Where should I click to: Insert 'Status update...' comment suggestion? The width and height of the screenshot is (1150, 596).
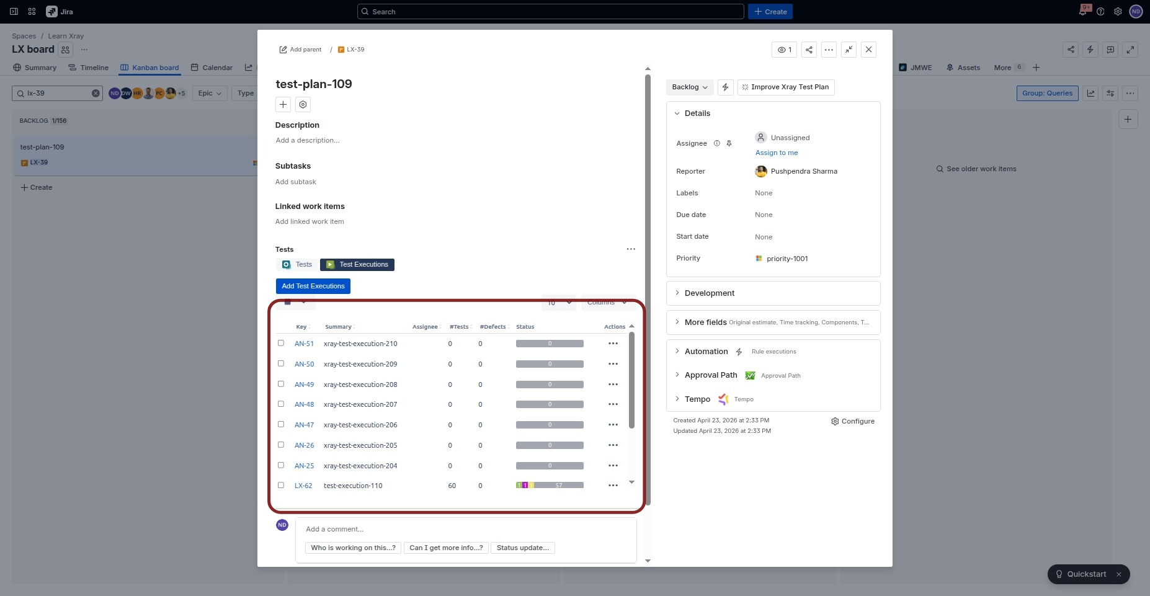[523, 548]
